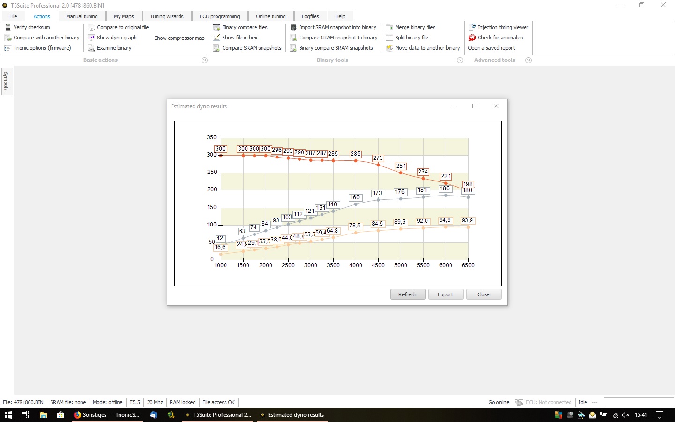Image resolution: width=675 pixels, height=422 pixels.
Task: Switch to the Manual tuning tab
Action: 82,16
